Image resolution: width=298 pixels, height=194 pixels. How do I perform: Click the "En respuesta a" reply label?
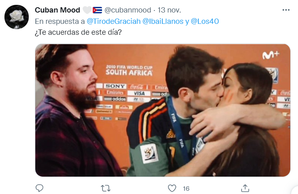pos(60,21)
